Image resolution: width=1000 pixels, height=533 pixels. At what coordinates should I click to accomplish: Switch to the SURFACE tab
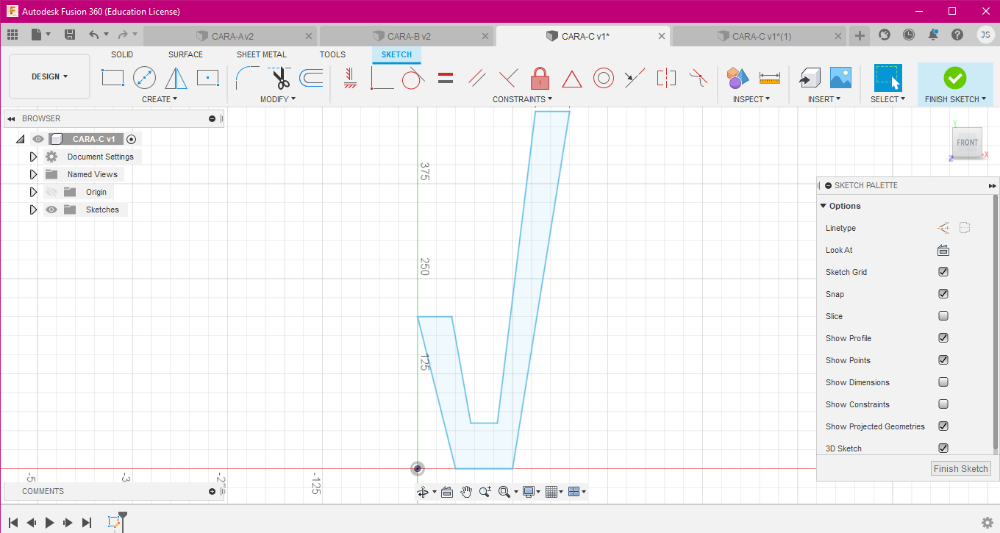[x=185, y=54]
